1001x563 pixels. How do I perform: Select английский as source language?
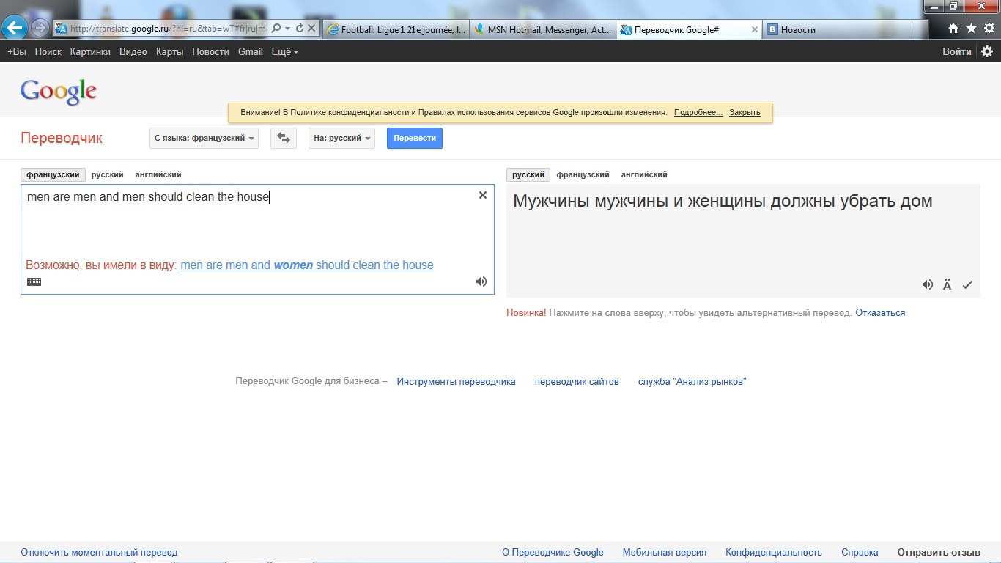(x=158, y=174)
